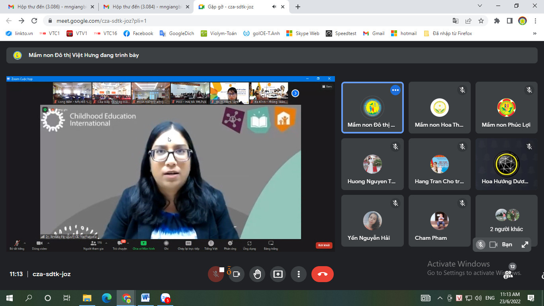
Task: Open the three-dot more options menu
Action: pyautogui.click(x=299, y=274)
